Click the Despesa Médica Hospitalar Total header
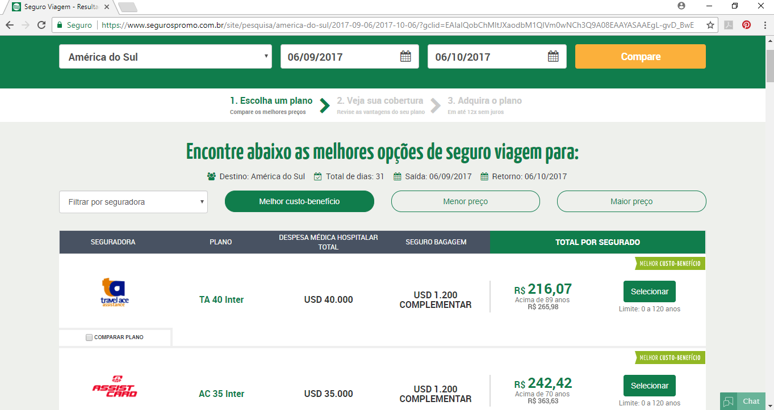The width and height of the screenshot is (774, 410). [x=328, y=242]
